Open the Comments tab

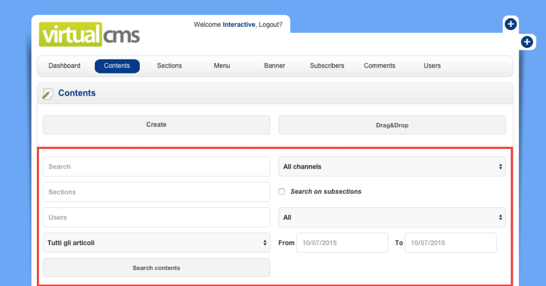point(379,66)
